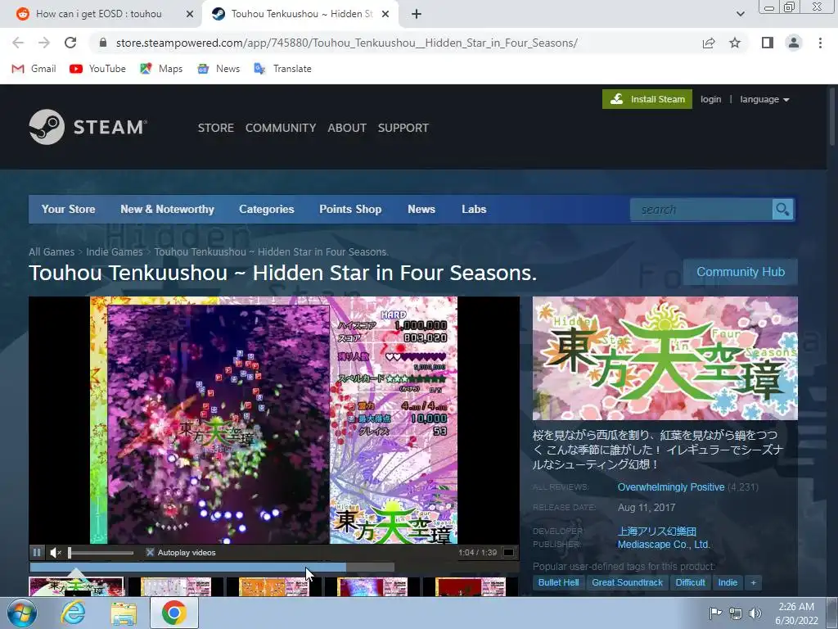Image resolution: width=838 pixels, height=629 pixels.
Task: Open the News bookmark
Action: (x=219, y=69)
